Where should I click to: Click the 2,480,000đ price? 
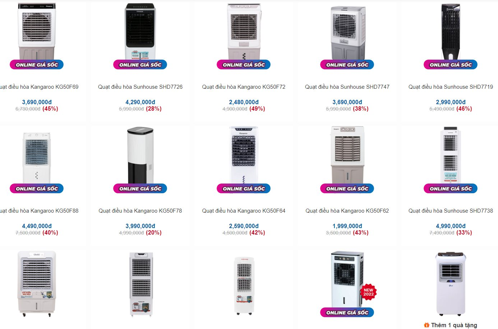click(x=244, y=102)
